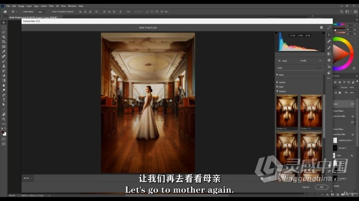Select Camera Raw Adjustment Brush tool

329,48
